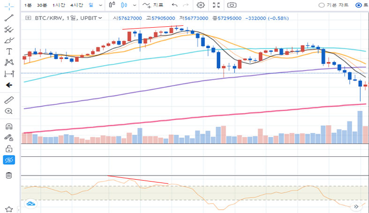Select the selected blue radio button at top right
369x213 pixels.
pyautogui.click(x=358, y=5)
